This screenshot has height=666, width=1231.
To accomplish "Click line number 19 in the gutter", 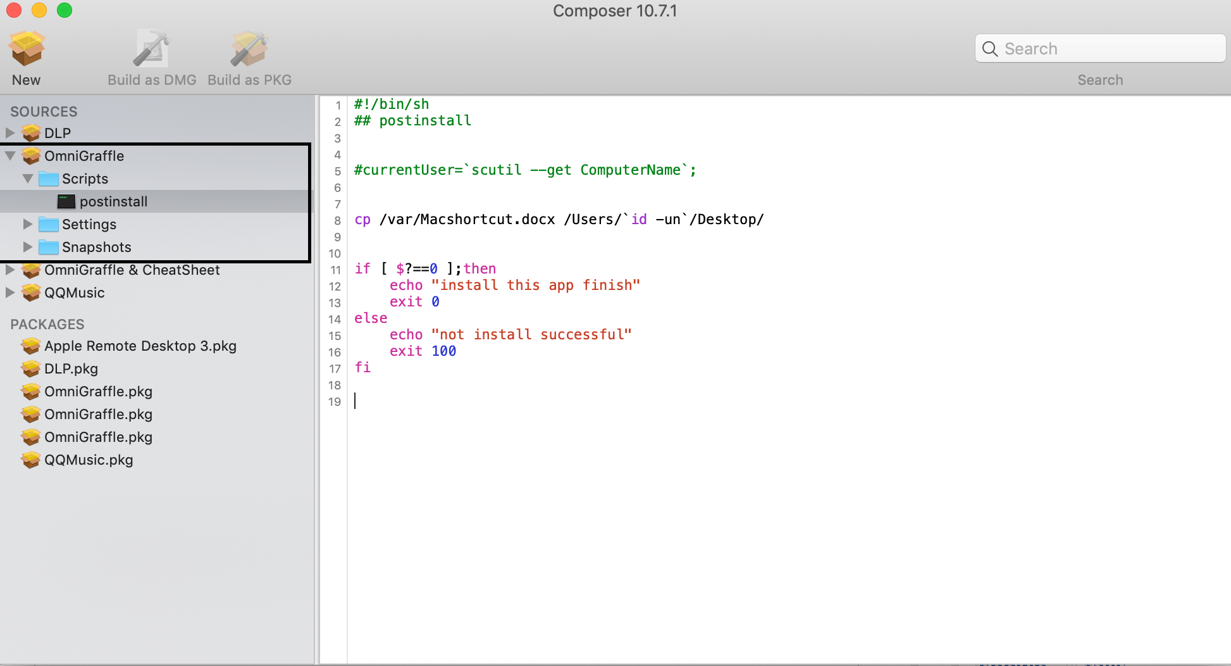I will [335, 402].
